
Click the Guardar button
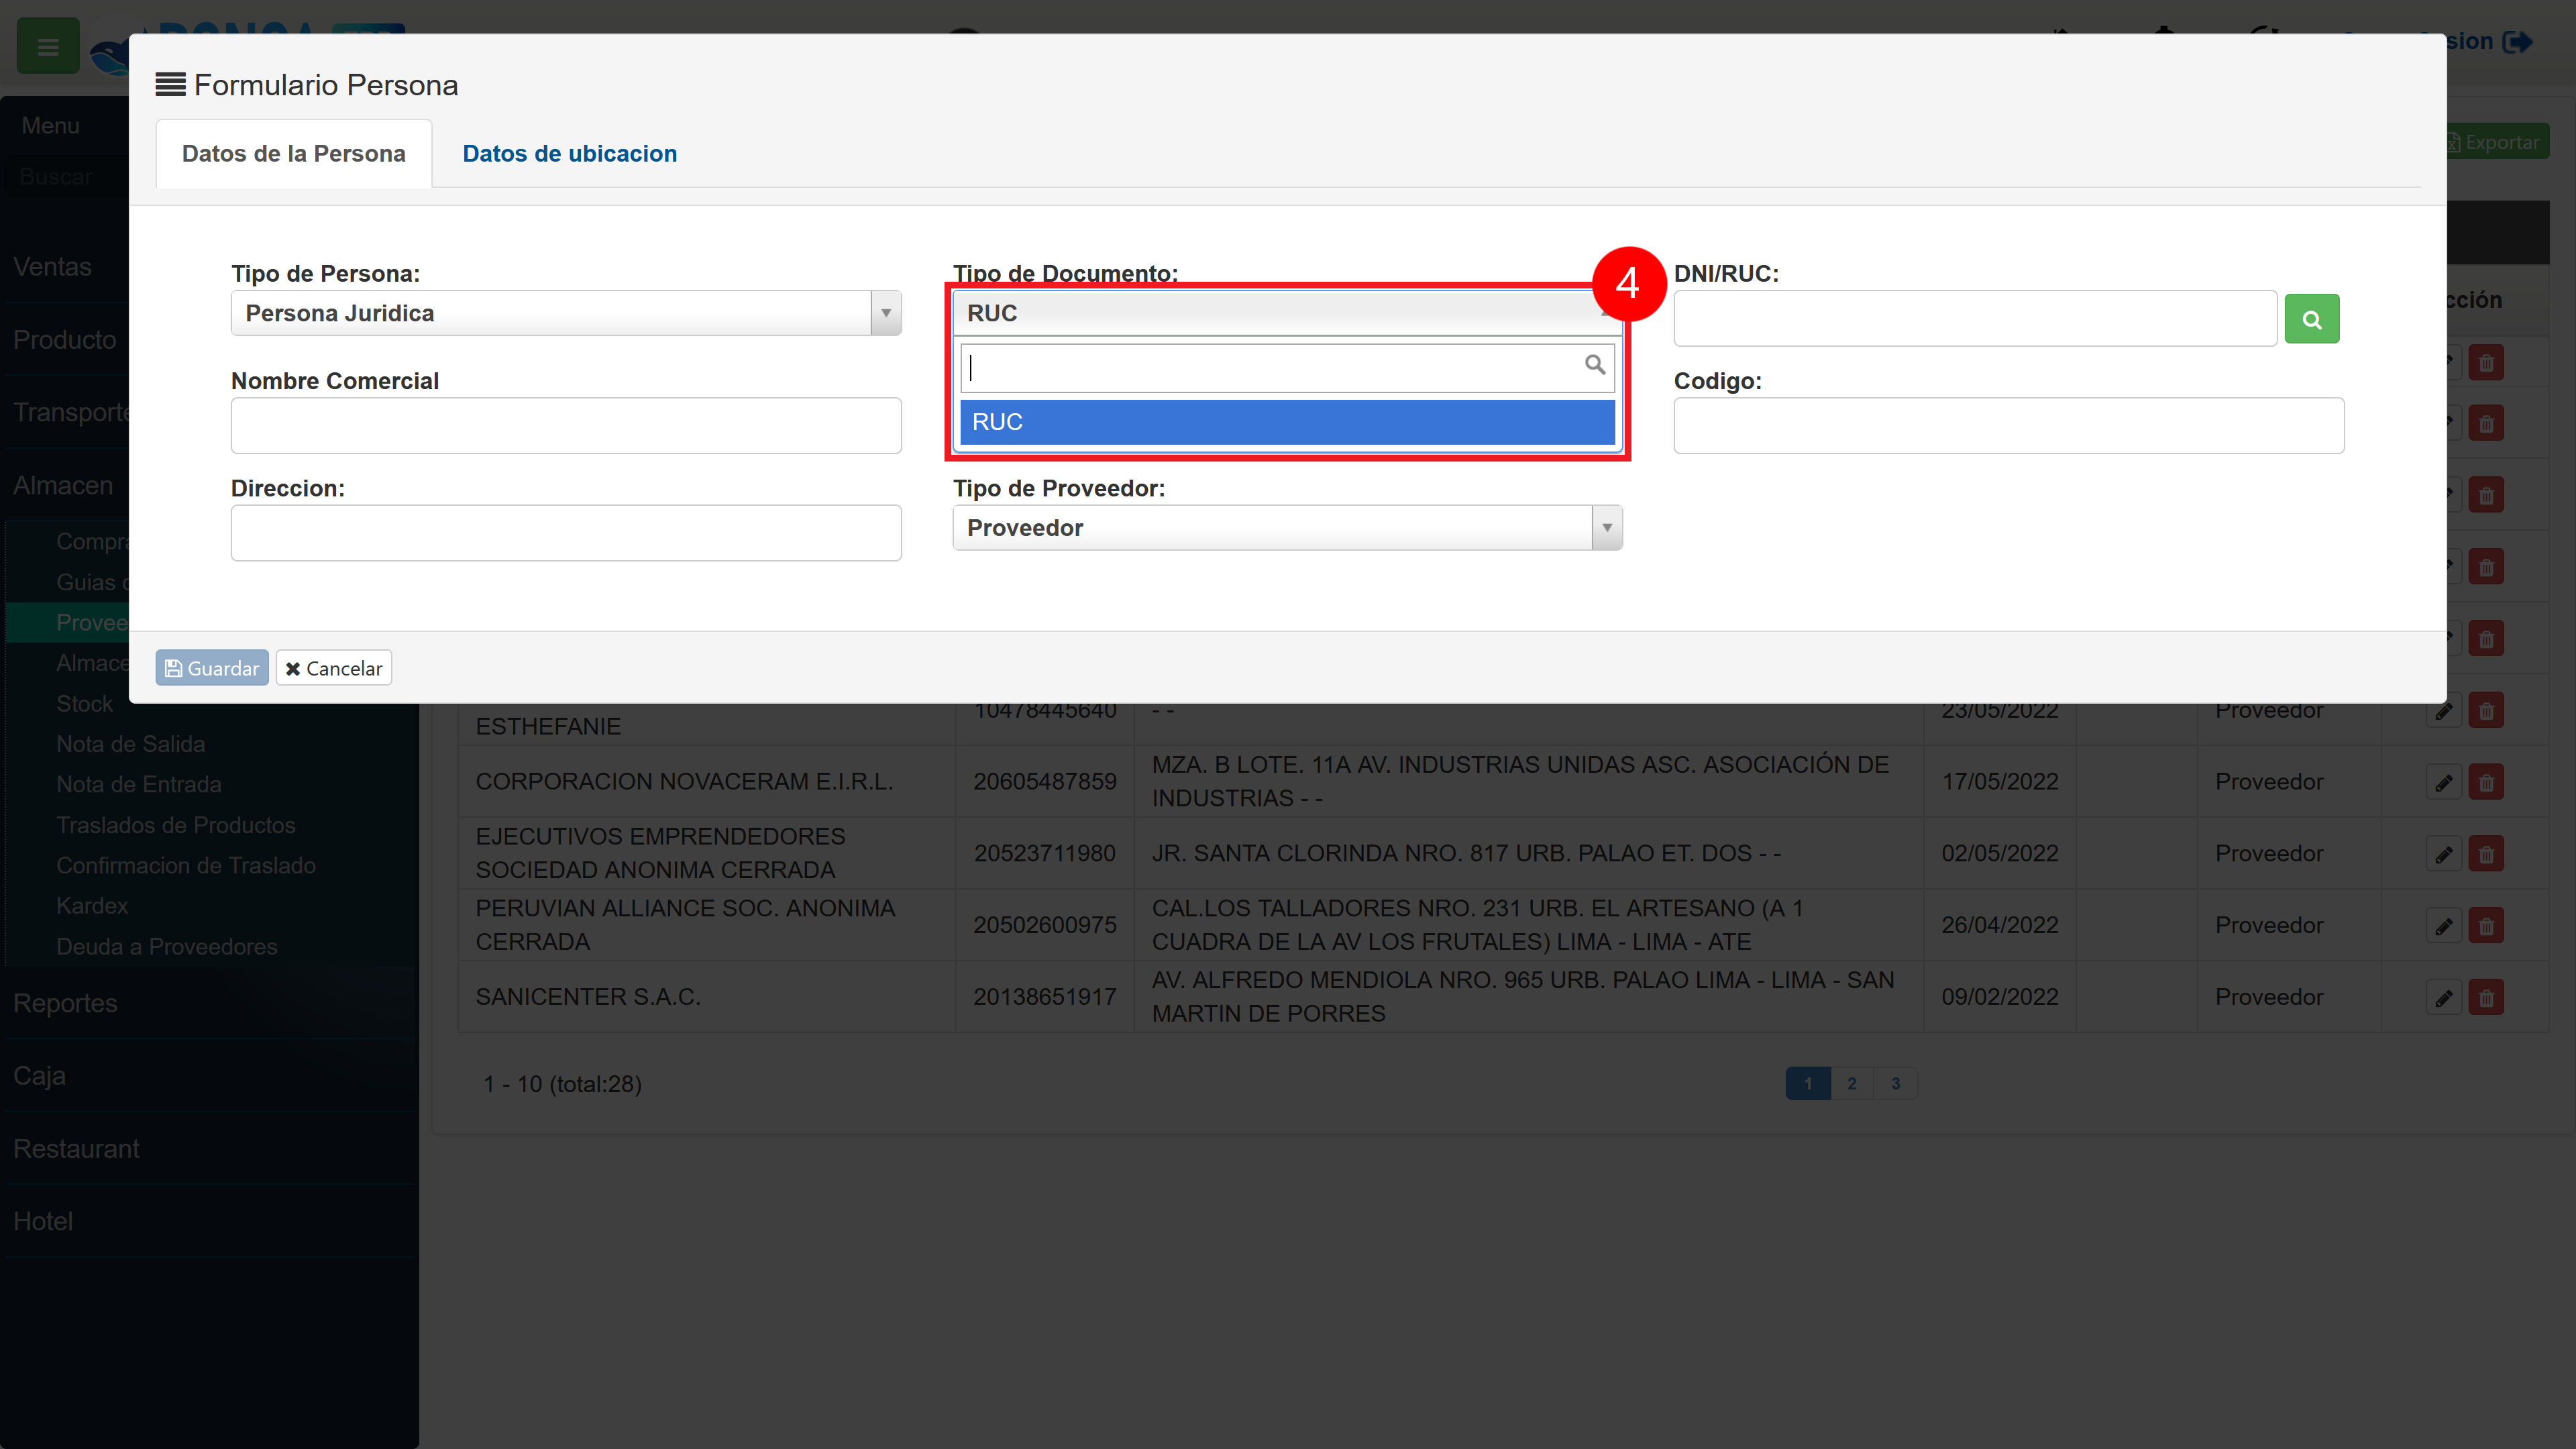[212, 668]
